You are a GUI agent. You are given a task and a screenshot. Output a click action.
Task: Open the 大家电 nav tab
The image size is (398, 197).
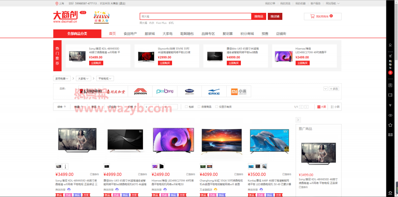click(x=167, y=34)
